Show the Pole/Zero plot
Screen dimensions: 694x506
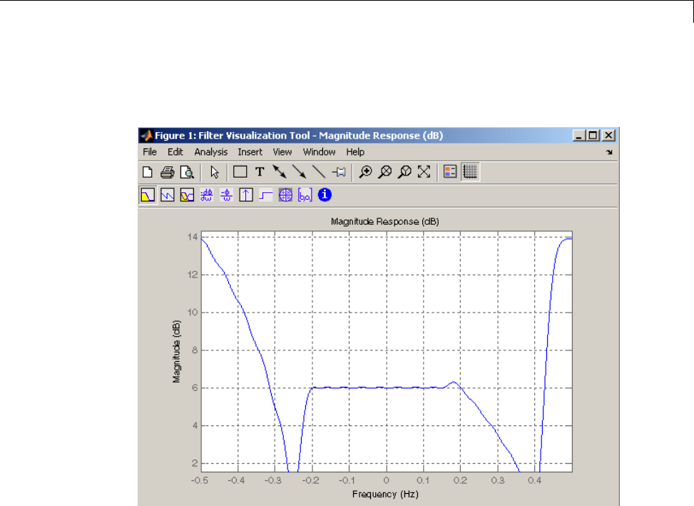pyautogui.click(x=285, y=195)
